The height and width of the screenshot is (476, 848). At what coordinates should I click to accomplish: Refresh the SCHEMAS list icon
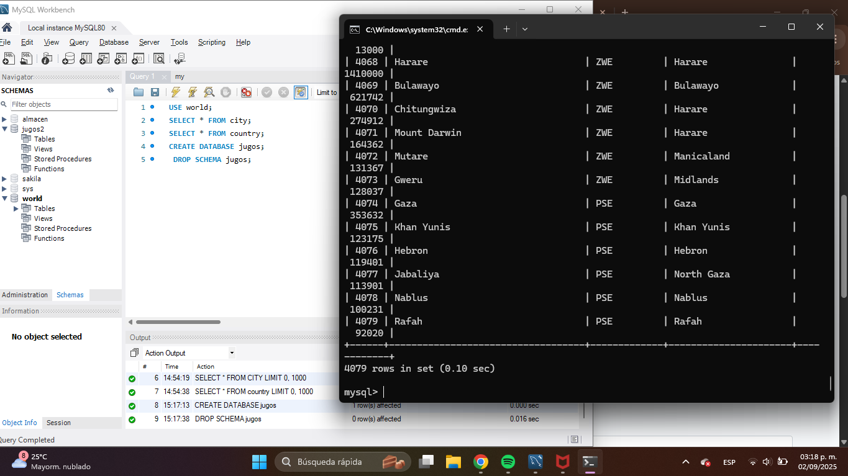tap(111, 91)
